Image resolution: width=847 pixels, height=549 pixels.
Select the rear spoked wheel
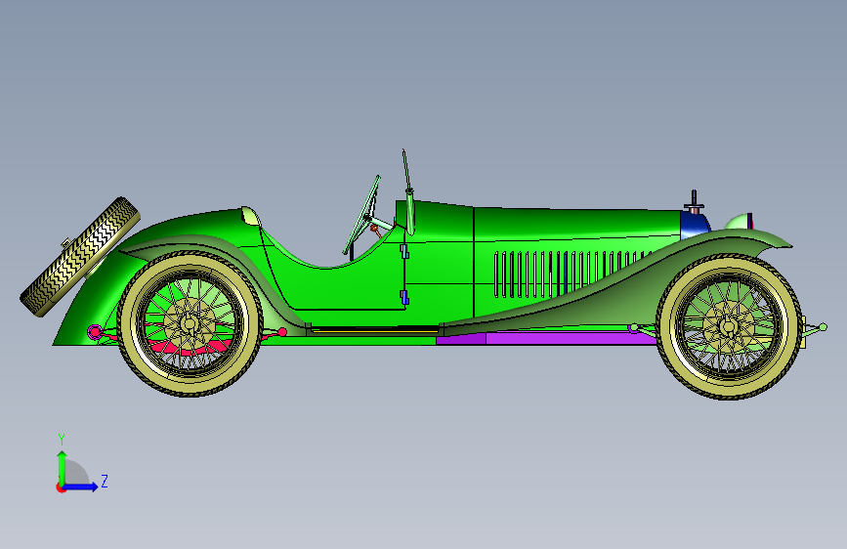tap(190, 323)
